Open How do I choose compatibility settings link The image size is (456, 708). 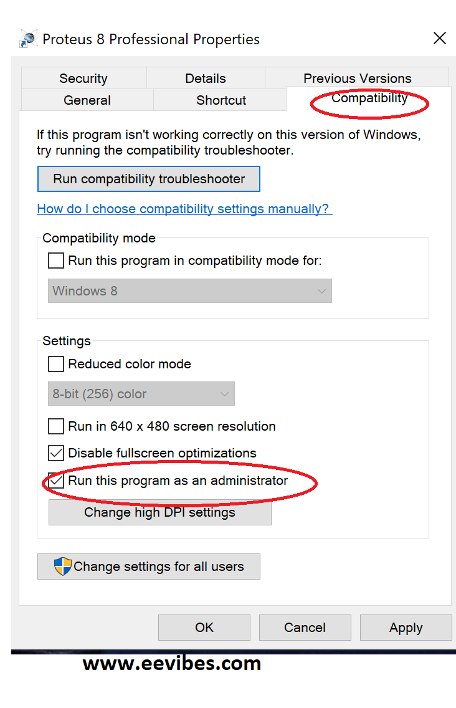pos(184,209)
